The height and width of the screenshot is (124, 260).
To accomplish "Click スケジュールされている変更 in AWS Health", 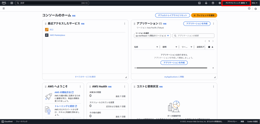I will 102,102.
